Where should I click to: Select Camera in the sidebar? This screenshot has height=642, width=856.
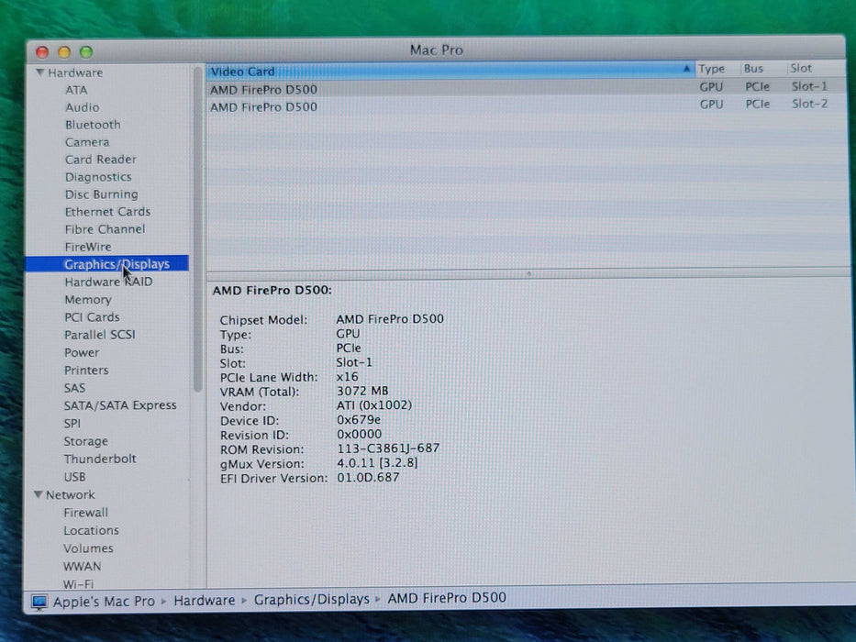click(x=87, y=142)
